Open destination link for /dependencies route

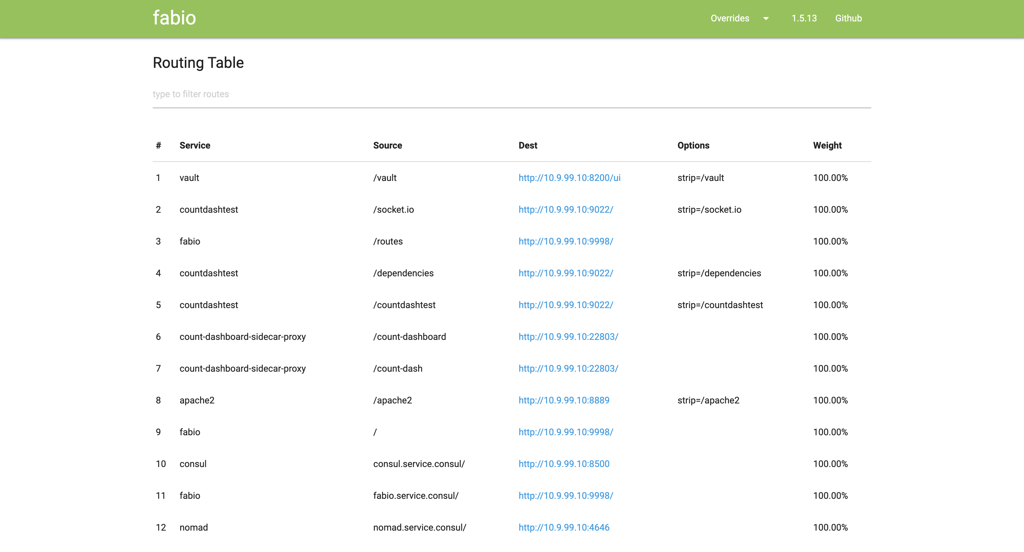click(x=566, y=273)
